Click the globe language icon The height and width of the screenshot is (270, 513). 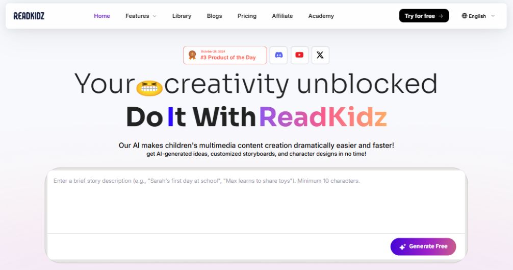(464, 16)
